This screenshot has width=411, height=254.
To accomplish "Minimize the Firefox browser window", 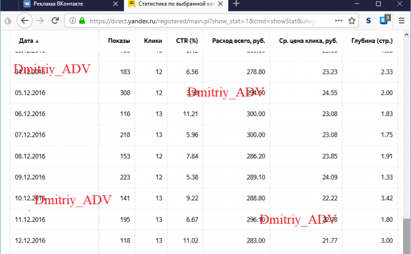I will 357,3.
